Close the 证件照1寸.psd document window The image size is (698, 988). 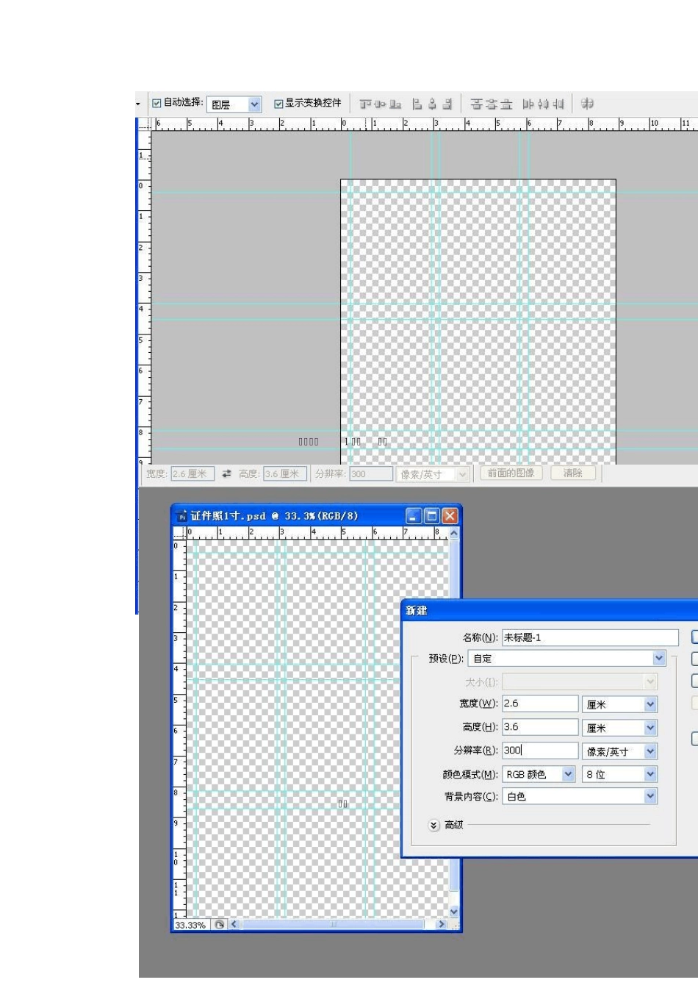click(x=450, y=516)
